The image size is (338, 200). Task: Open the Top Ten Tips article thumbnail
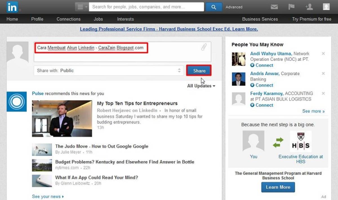tap(62, 118)
